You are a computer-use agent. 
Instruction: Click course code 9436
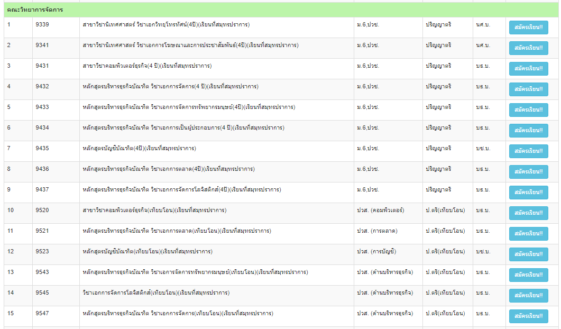(x=42, y=169)
